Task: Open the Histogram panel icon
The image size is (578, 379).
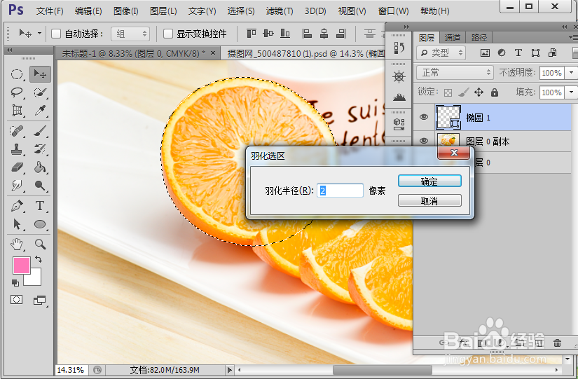Action: click(399, 97)
